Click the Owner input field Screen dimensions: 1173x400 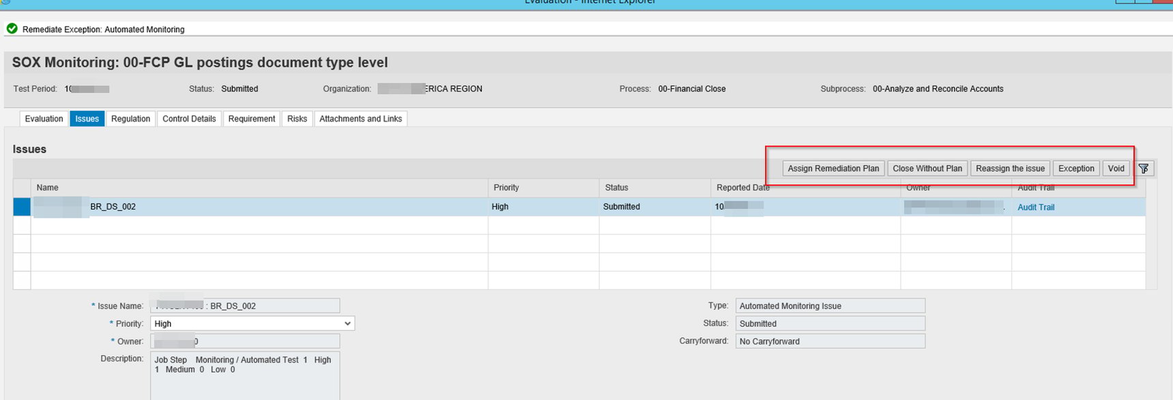pos(245,341)
